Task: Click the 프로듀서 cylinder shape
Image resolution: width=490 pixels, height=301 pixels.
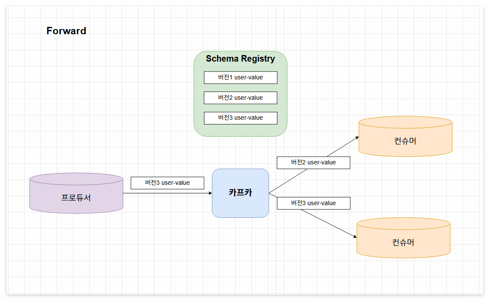Action: [x=76, y=193]
